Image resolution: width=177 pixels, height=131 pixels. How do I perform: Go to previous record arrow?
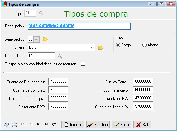31,124
